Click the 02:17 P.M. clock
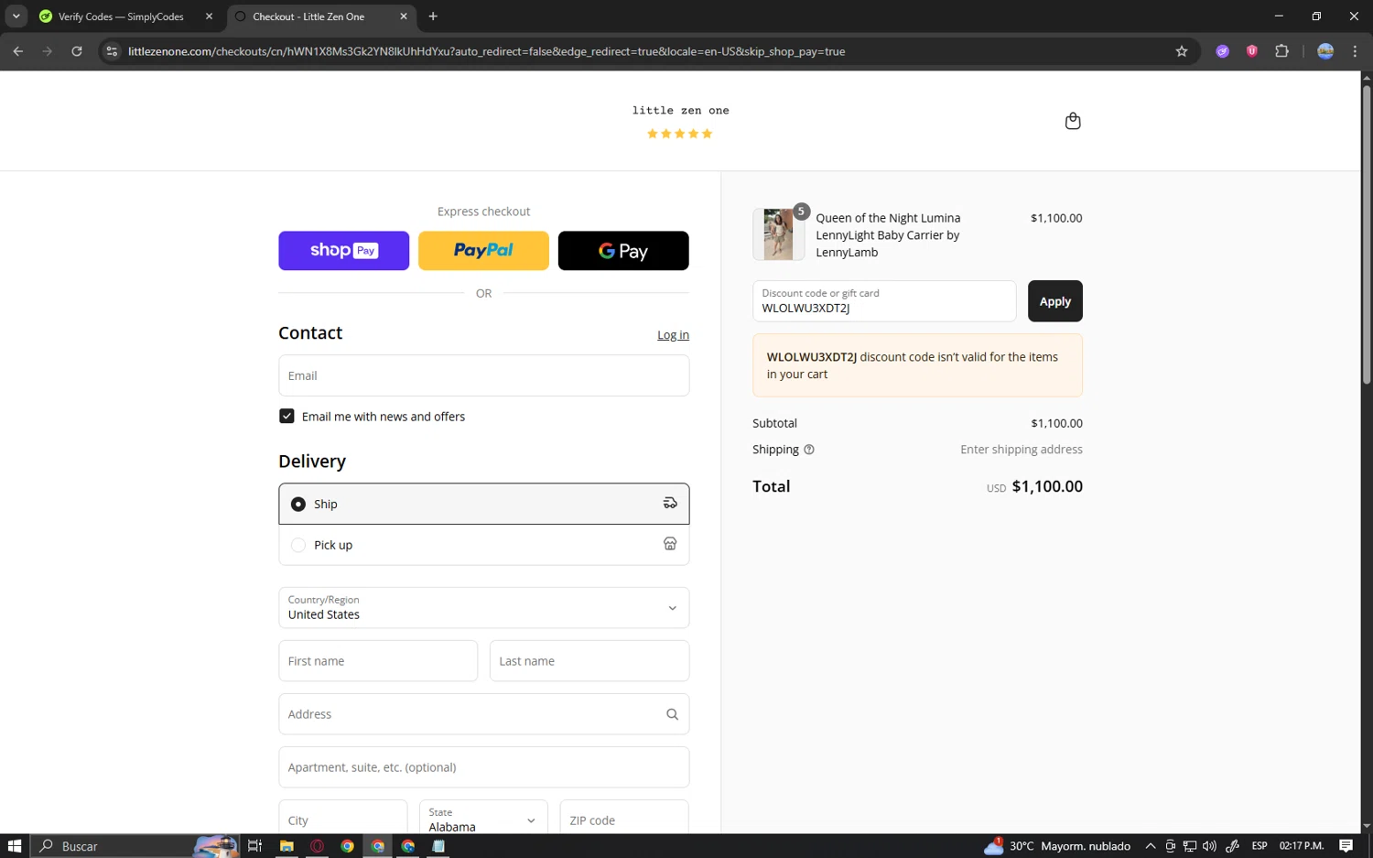 [1302, 846]
